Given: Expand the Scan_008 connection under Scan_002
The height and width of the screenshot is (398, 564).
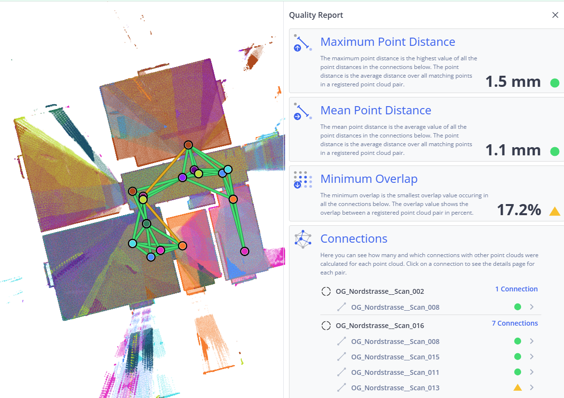Looking at the screenshot, I should click(x=532, y=307).
